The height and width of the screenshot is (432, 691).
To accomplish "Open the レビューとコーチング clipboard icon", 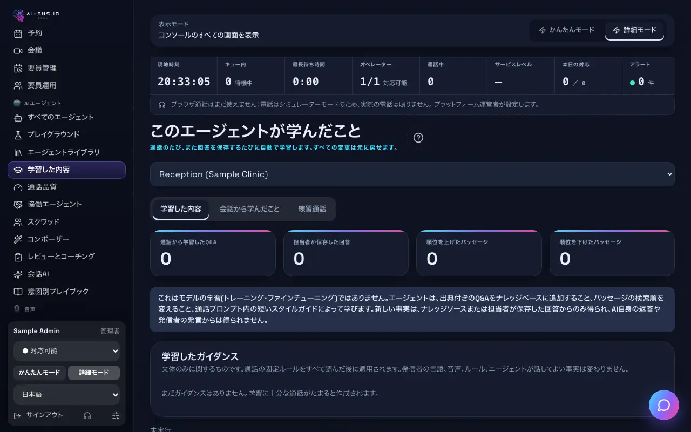I will click(x=18, y=256).
